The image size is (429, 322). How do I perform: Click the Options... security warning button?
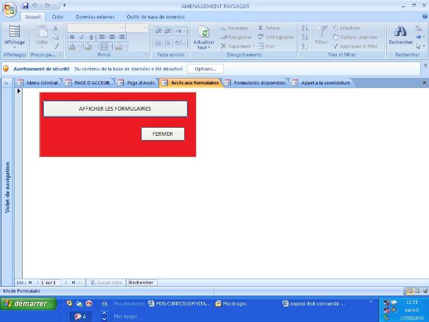pyautogui.click(x=205, y=69)
